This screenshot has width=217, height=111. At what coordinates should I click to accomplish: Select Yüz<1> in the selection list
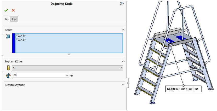click(21, 36)
